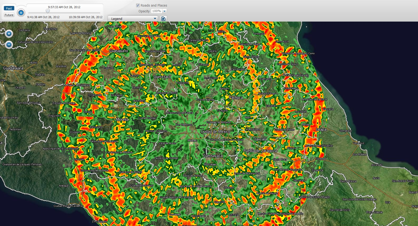Click the Morelia city label

[122, 119]
